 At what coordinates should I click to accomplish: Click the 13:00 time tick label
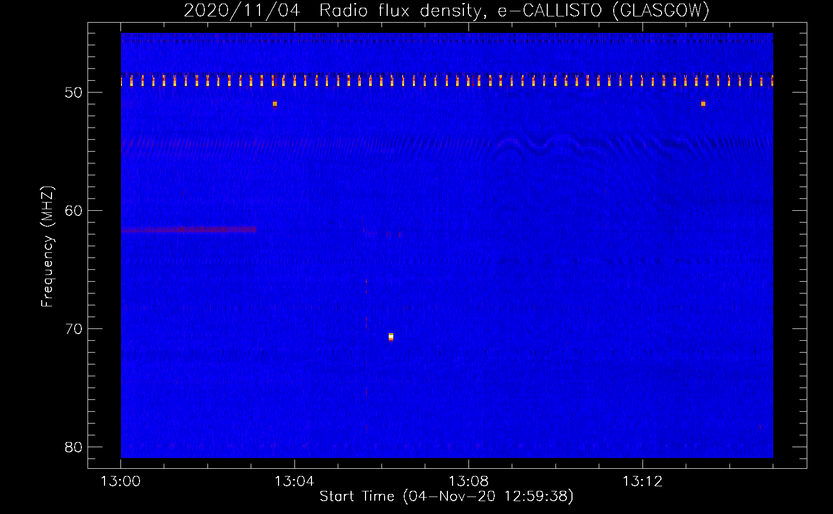point(120,482)
